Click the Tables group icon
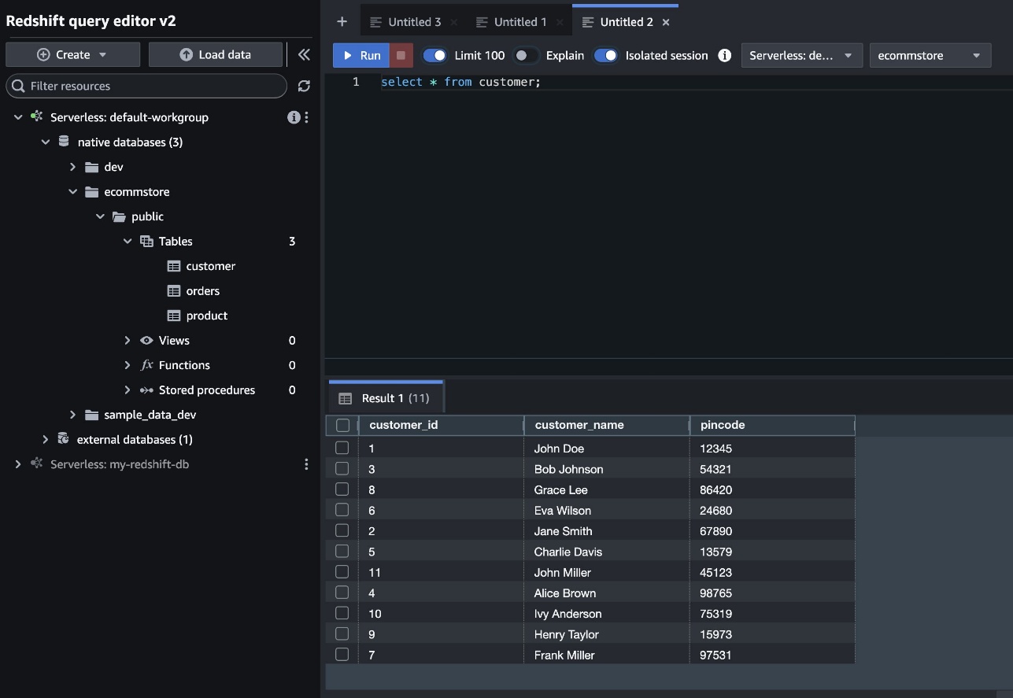 point(146,241)
